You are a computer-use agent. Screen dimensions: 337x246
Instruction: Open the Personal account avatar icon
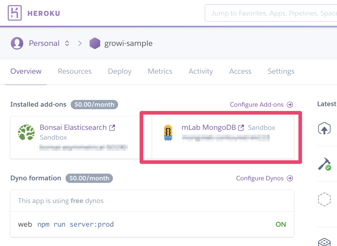point(17,43)
